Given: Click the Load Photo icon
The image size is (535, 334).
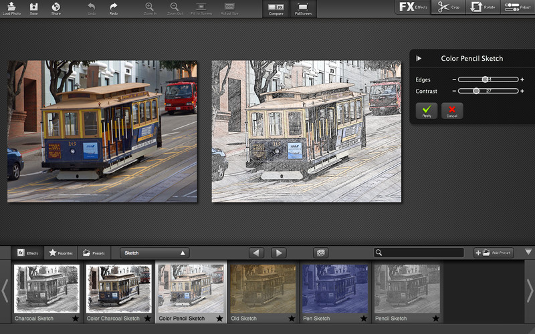Looking at the screenshot, I should (11, 7).
